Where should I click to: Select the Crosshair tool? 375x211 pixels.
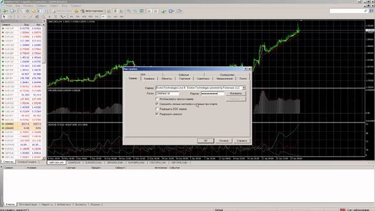[x=11, y=16]
